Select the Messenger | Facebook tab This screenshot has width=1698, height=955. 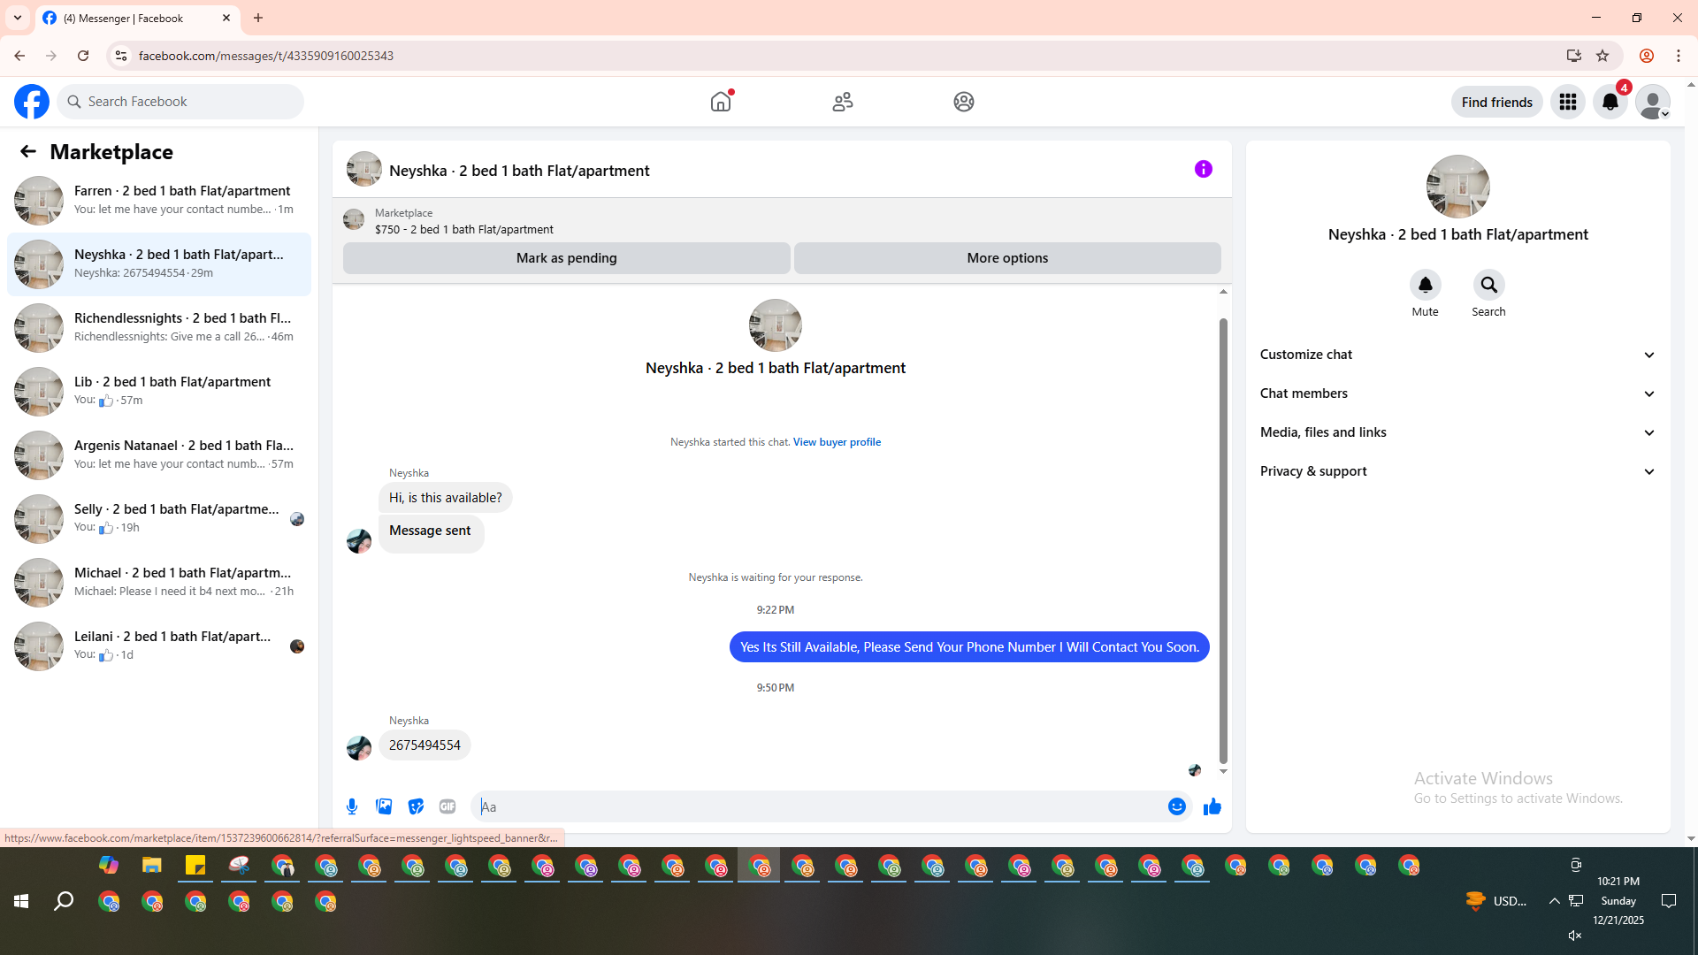(137, 18)
